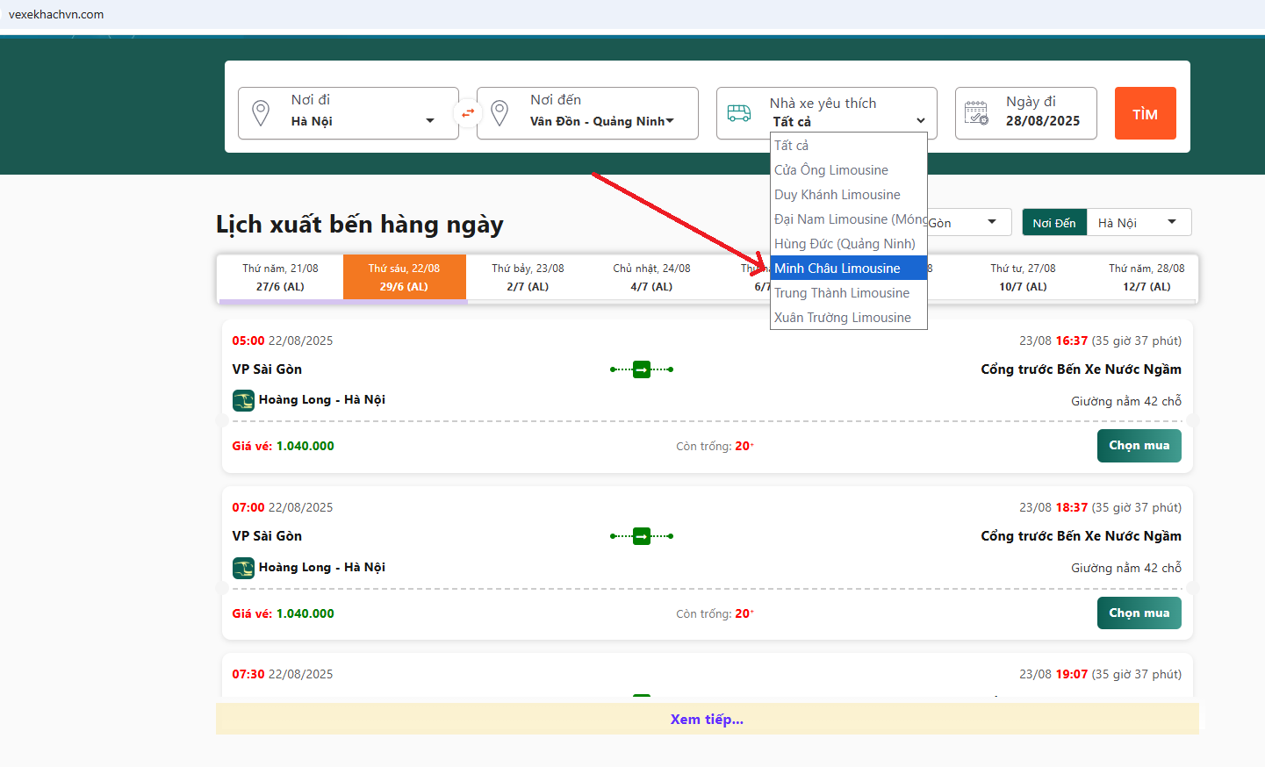Click Hoàng Long logo in the 07:00 trip
The width and height of the screenshot is (1265, 767).
coord(243,568)
